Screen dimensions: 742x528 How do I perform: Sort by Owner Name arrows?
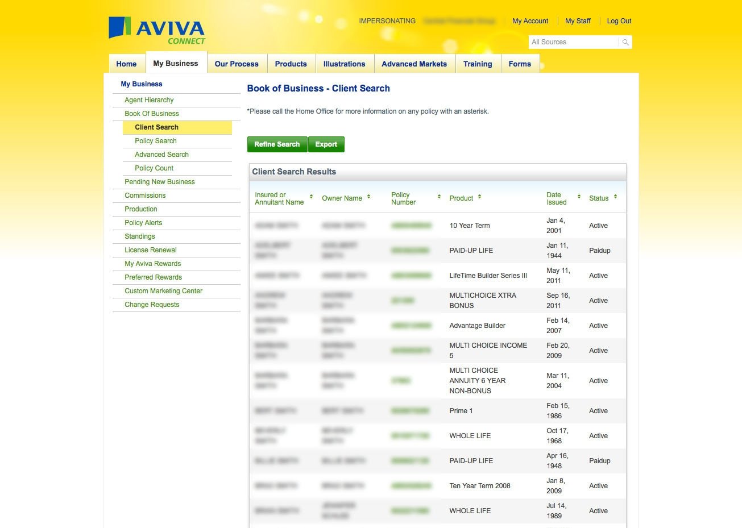point(368,197)
